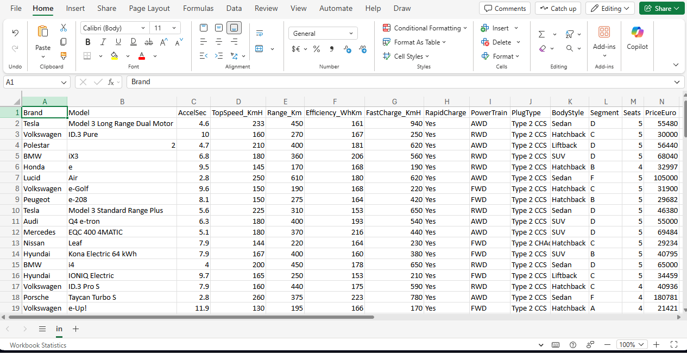Click the Workbook Statistics status text
This screenshot has width=687, height=353.
tap(38, 345)
